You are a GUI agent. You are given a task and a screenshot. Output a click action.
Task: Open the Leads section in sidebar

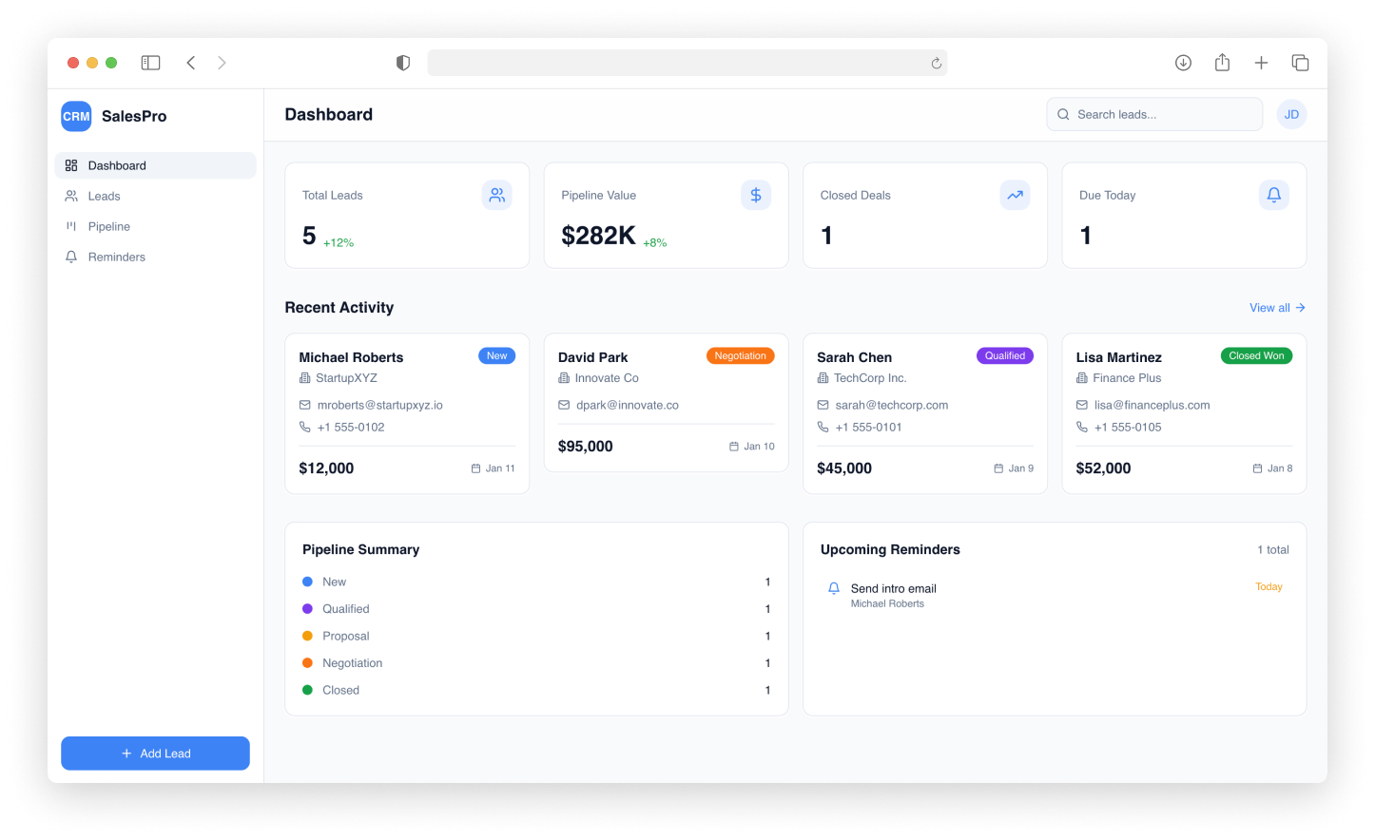point(104,196)
